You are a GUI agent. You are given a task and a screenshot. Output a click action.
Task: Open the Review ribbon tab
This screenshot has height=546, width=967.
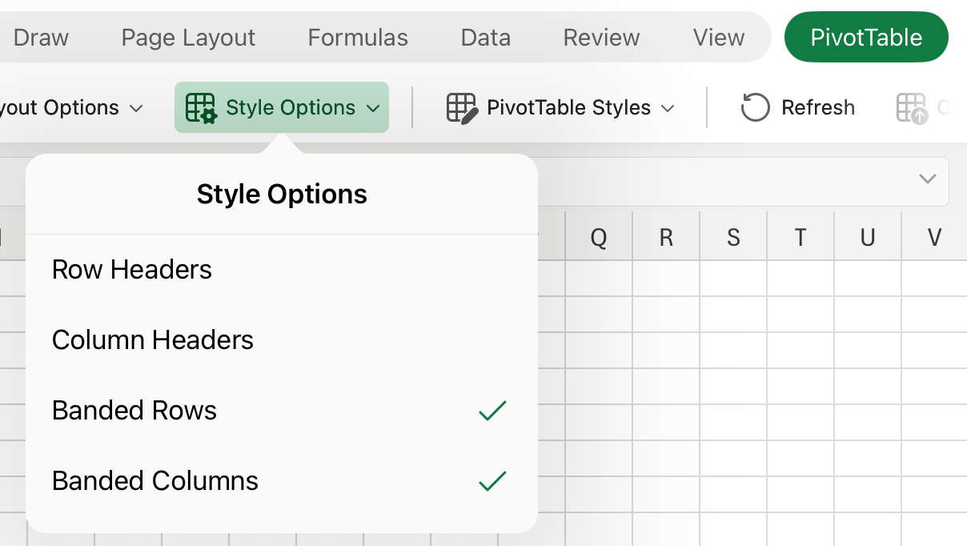click(601, 37)
